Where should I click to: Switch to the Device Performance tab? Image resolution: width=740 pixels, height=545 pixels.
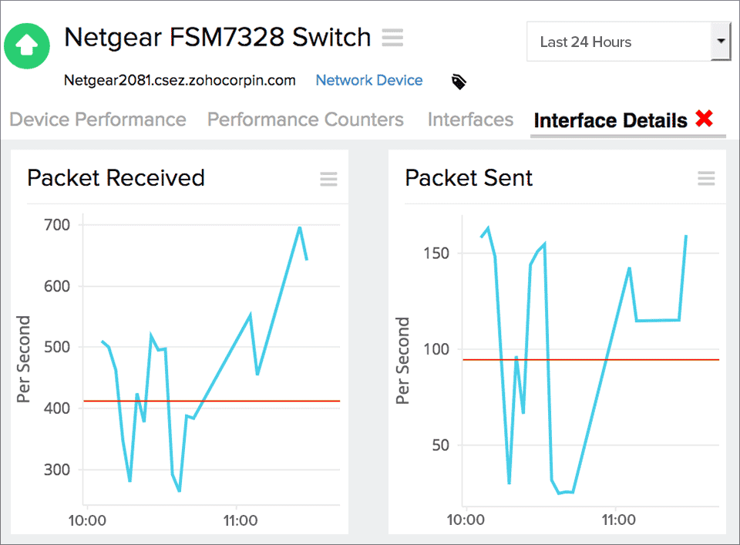[97, 119]
